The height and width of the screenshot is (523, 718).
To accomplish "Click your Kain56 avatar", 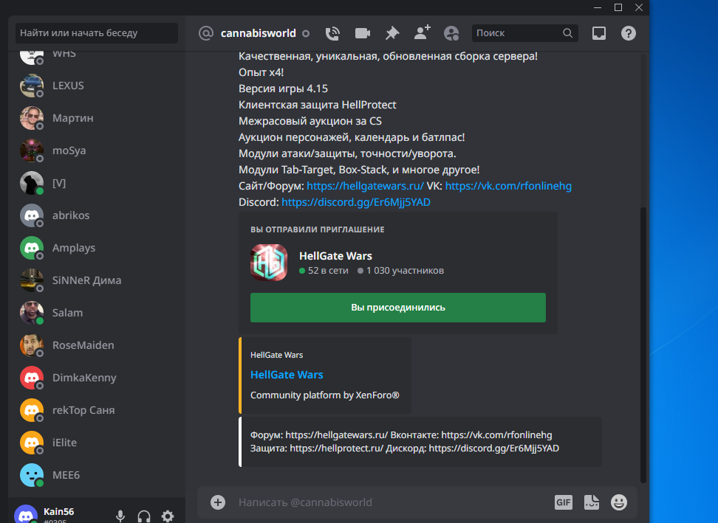I will tap(26, 516).
